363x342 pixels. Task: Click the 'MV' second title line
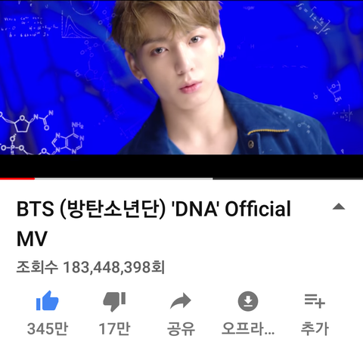pos(32,238)
